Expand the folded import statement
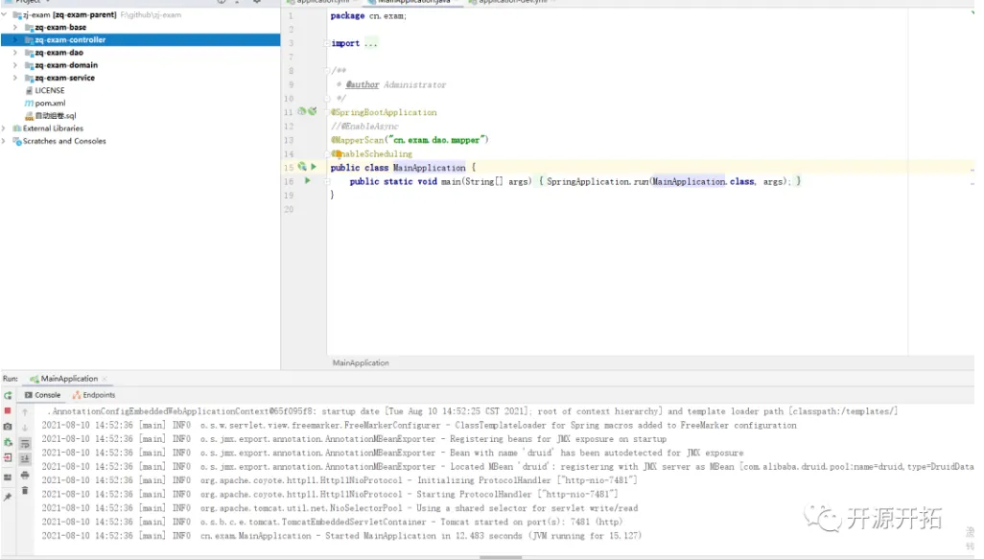This screenshot has height=559, width=984. (x=369, y=43)
